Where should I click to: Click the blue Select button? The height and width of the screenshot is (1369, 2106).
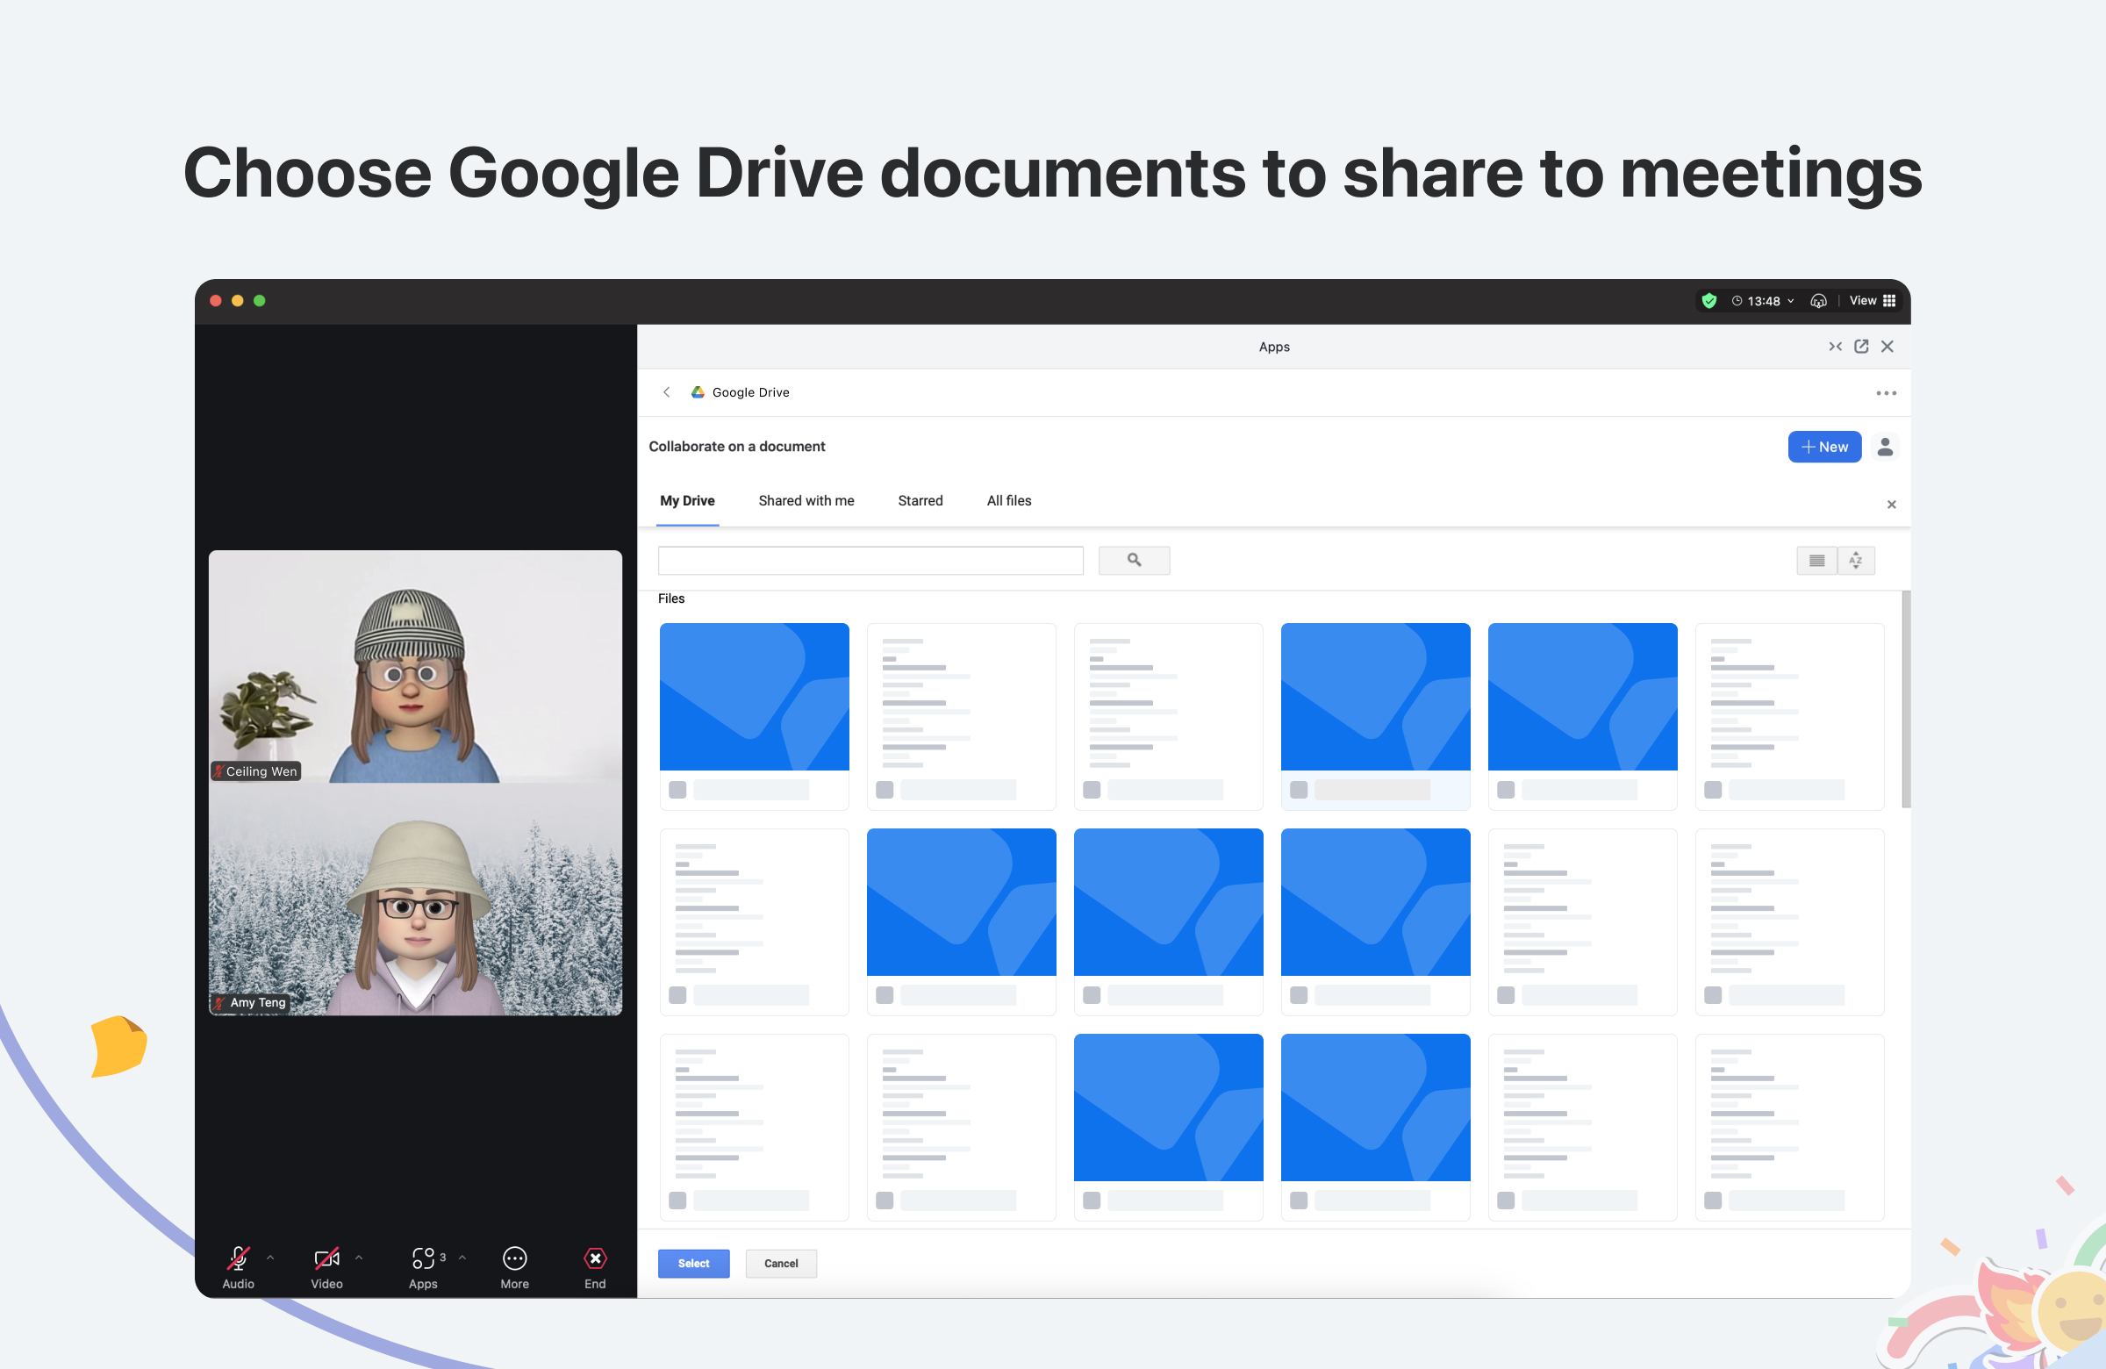tap(693, 1263)
